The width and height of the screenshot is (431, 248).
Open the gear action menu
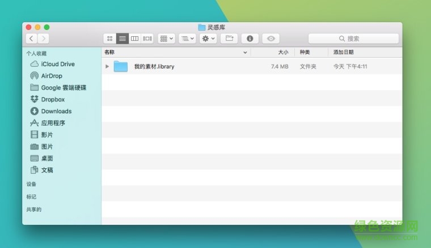click(x=208, y=39)
